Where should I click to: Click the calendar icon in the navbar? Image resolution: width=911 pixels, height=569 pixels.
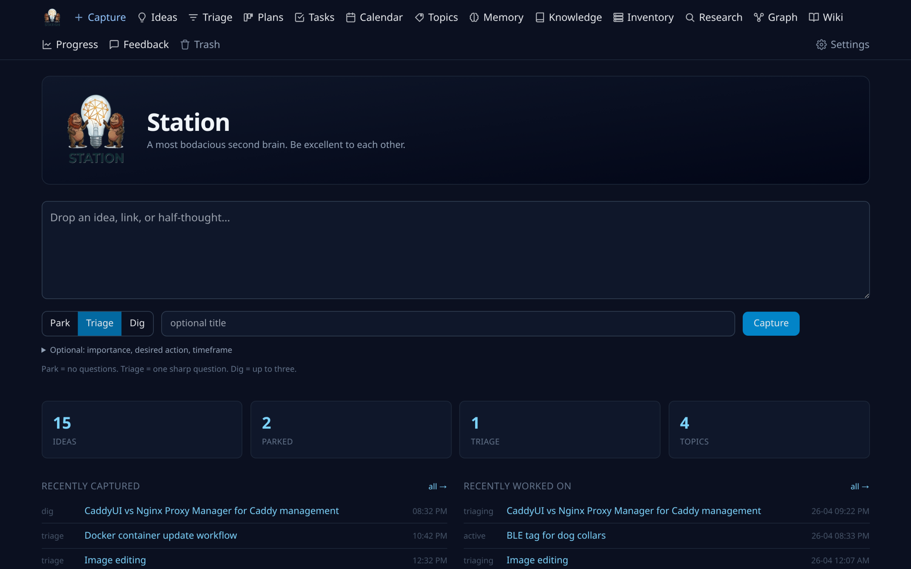click(x=351, y=17)
